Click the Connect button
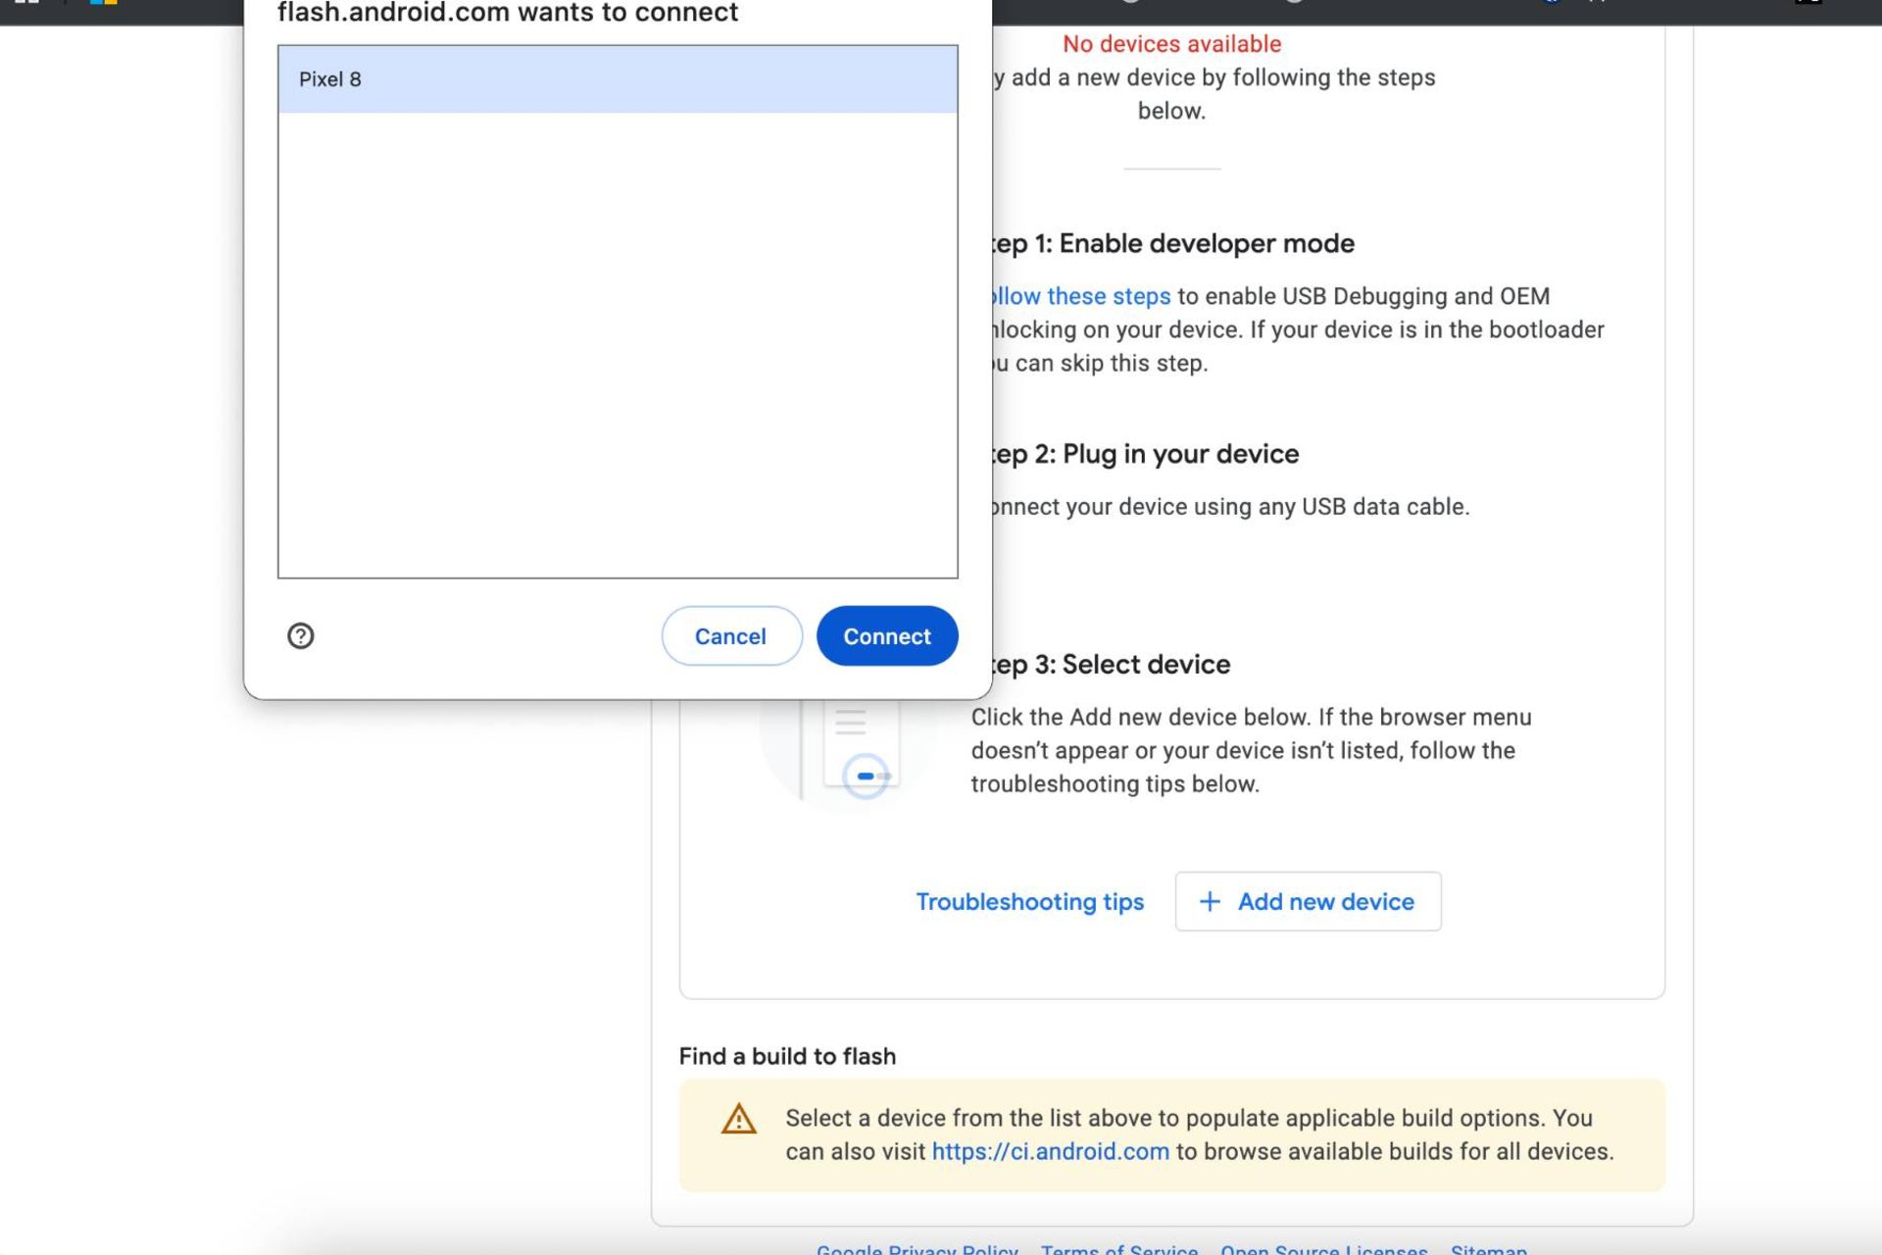 [886, 635]
